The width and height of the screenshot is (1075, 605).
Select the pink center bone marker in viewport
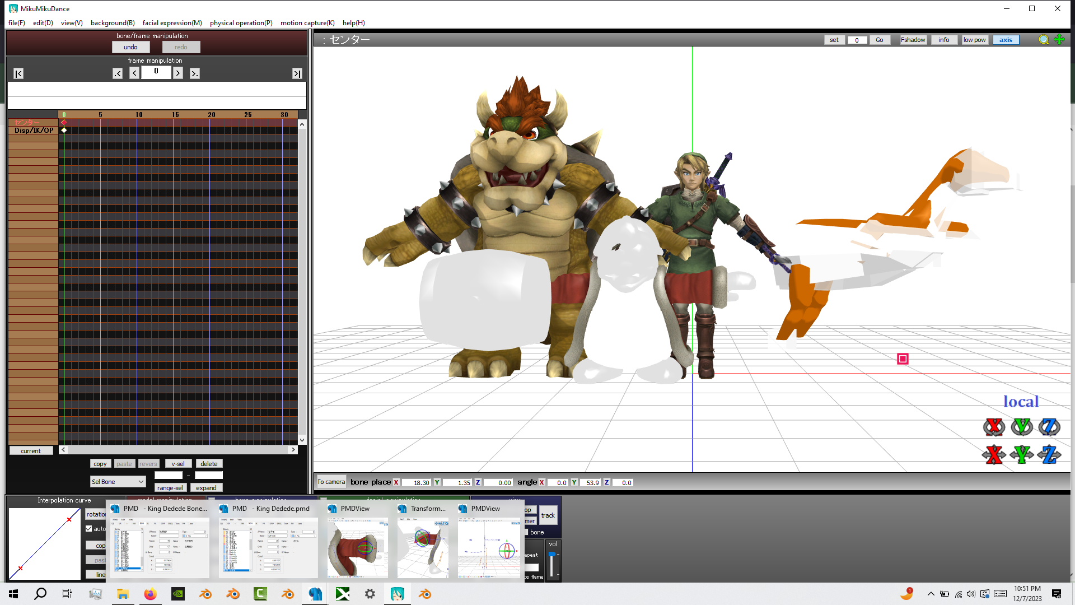(x=903, y=359)
